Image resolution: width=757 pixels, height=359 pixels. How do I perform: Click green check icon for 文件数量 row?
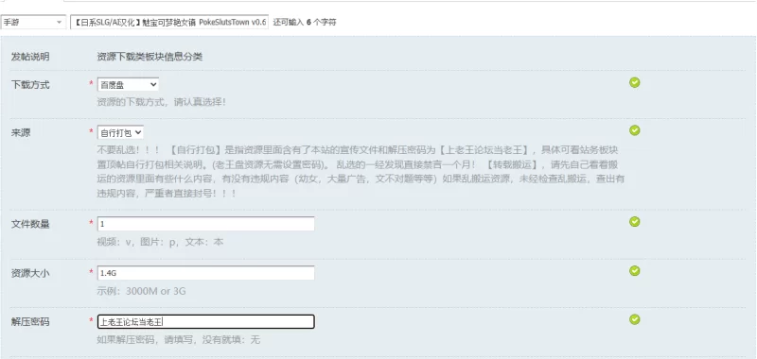[x=634, y=221]
